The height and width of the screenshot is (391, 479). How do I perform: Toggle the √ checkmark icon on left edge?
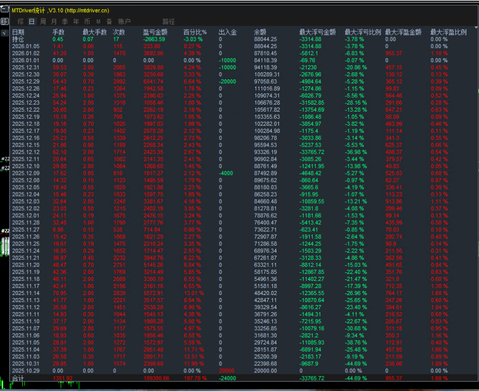(x=4, y=32)
